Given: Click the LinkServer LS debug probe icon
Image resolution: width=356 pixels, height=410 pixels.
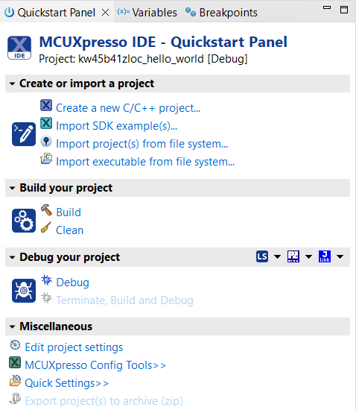Looking at the screenshot, I should click(262, 256).
